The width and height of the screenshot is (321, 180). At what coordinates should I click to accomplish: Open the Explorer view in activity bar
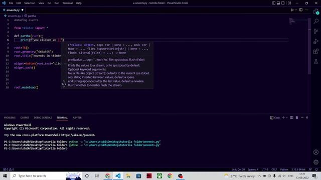[x=316, y=12]
